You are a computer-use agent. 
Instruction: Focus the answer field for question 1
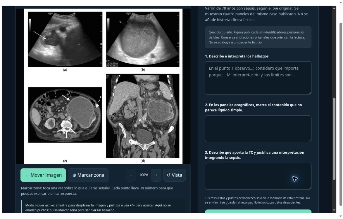[258, 78]
